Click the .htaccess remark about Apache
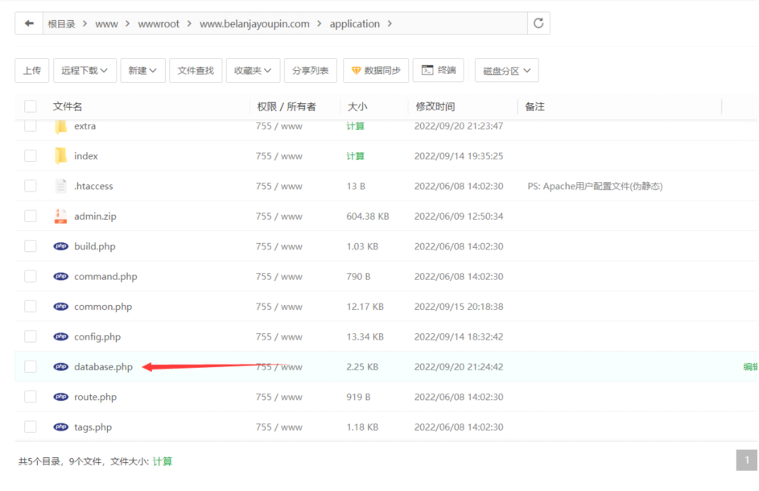The width and height of the screenshot is (759, 491). pyautogui.click(x=595, y=186)
